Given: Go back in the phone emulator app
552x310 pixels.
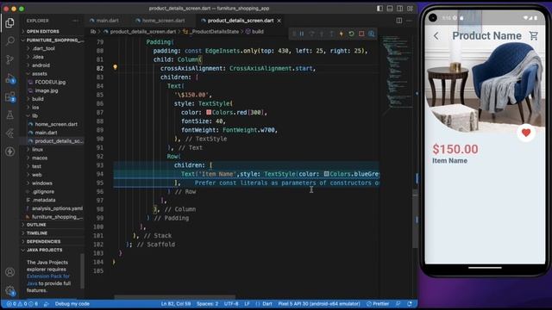Looking at the screenshot, I should [x=436, y=36].
